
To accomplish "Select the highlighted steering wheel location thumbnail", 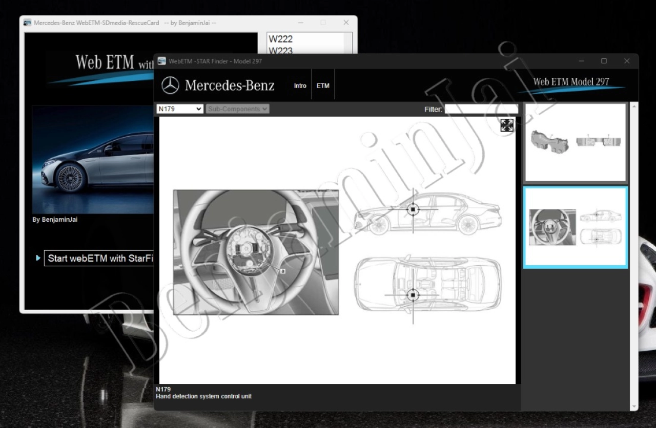I will tap(576, 227).
